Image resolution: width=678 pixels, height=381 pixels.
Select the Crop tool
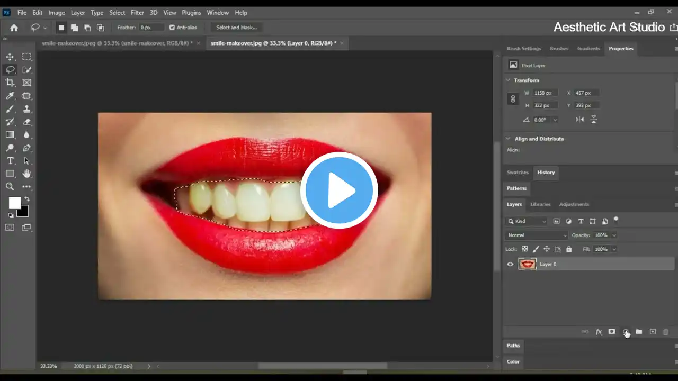coord(10,83)
